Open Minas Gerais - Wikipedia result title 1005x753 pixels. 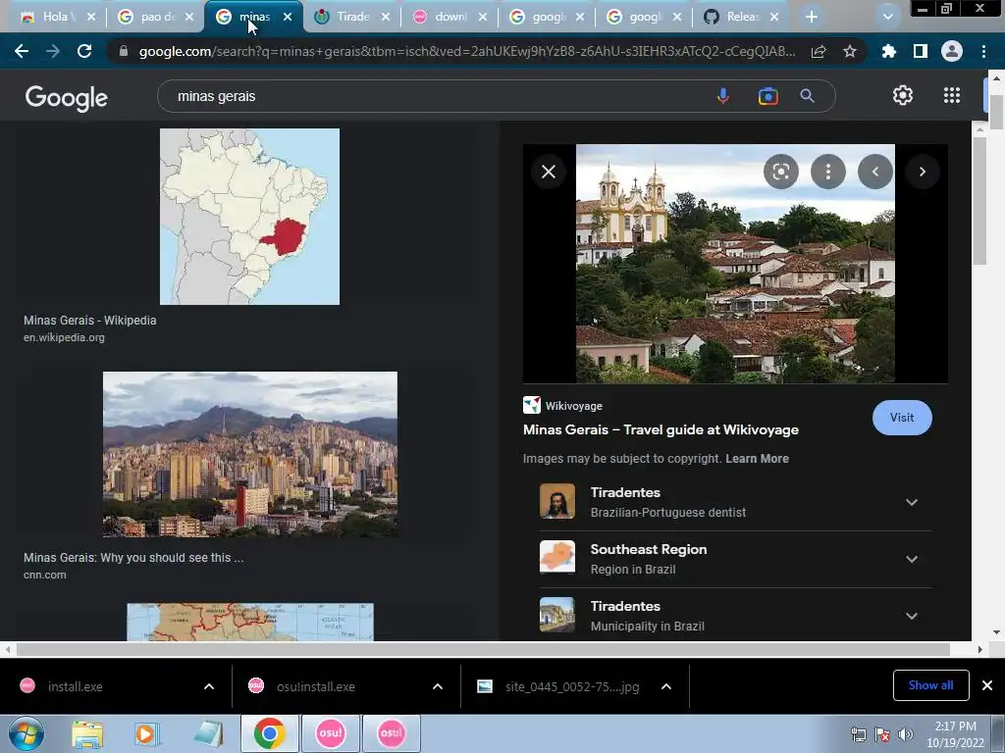(x=89, y=321)
